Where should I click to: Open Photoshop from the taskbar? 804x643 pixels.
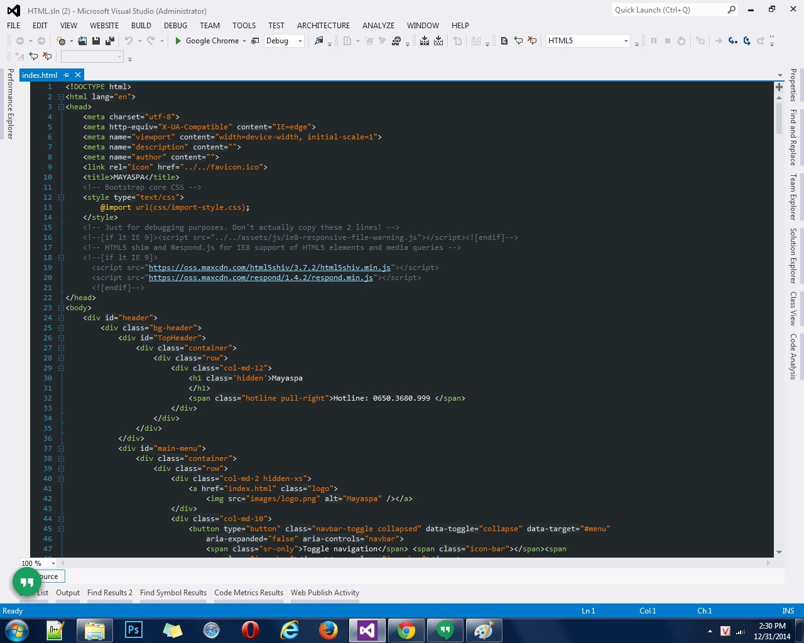pos(133,630)
